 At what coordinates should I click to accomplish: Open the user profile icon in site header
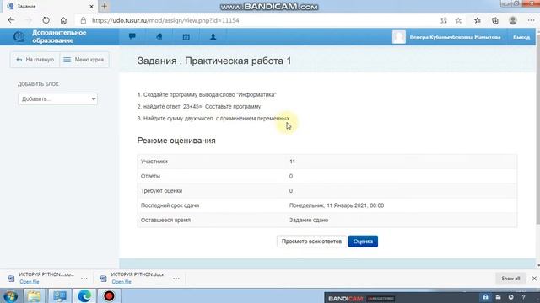coord(213,36)
